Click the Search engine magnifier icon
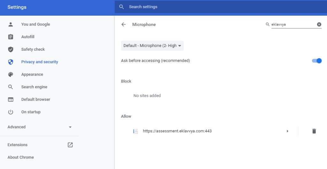327x169 pixels. click(11, 87)
